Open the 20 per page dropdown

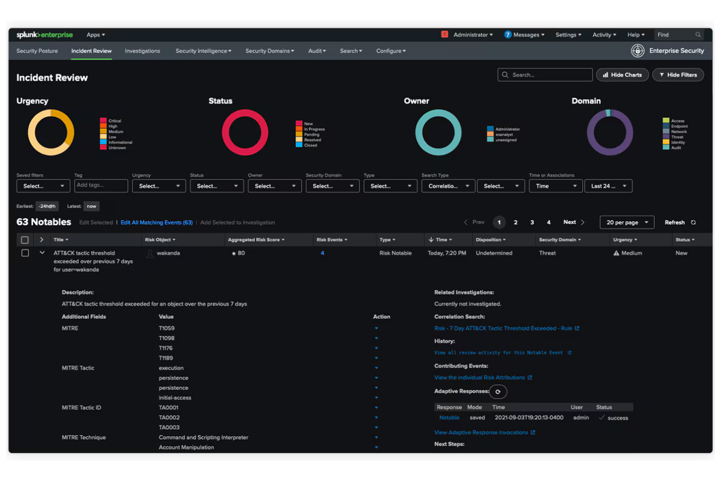point(627,222)
